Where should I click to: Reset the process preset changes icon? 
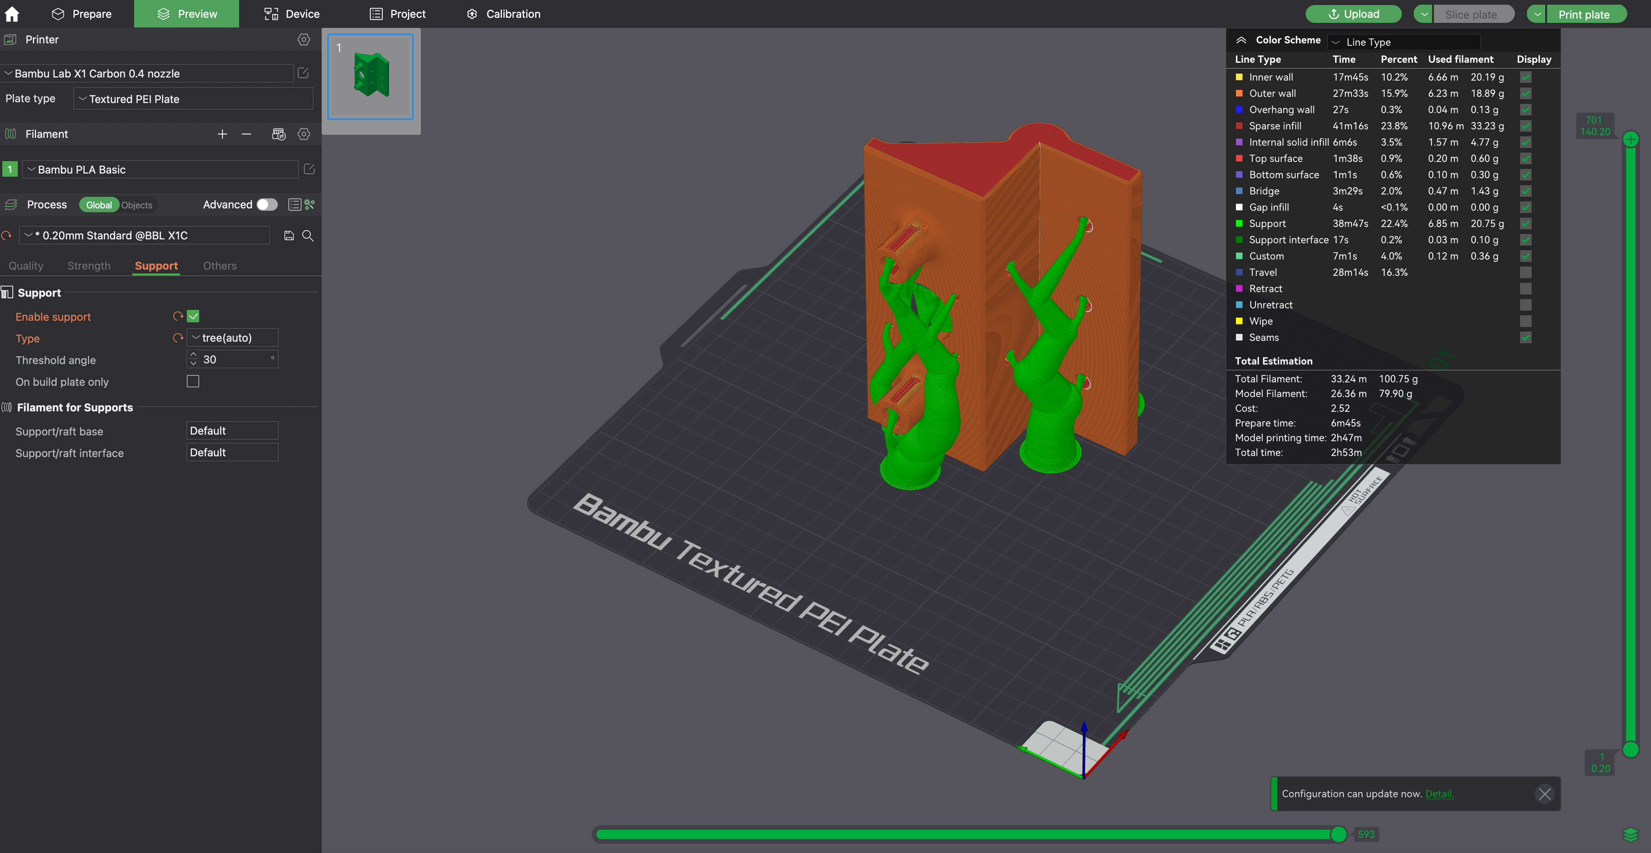coord(7,236)
